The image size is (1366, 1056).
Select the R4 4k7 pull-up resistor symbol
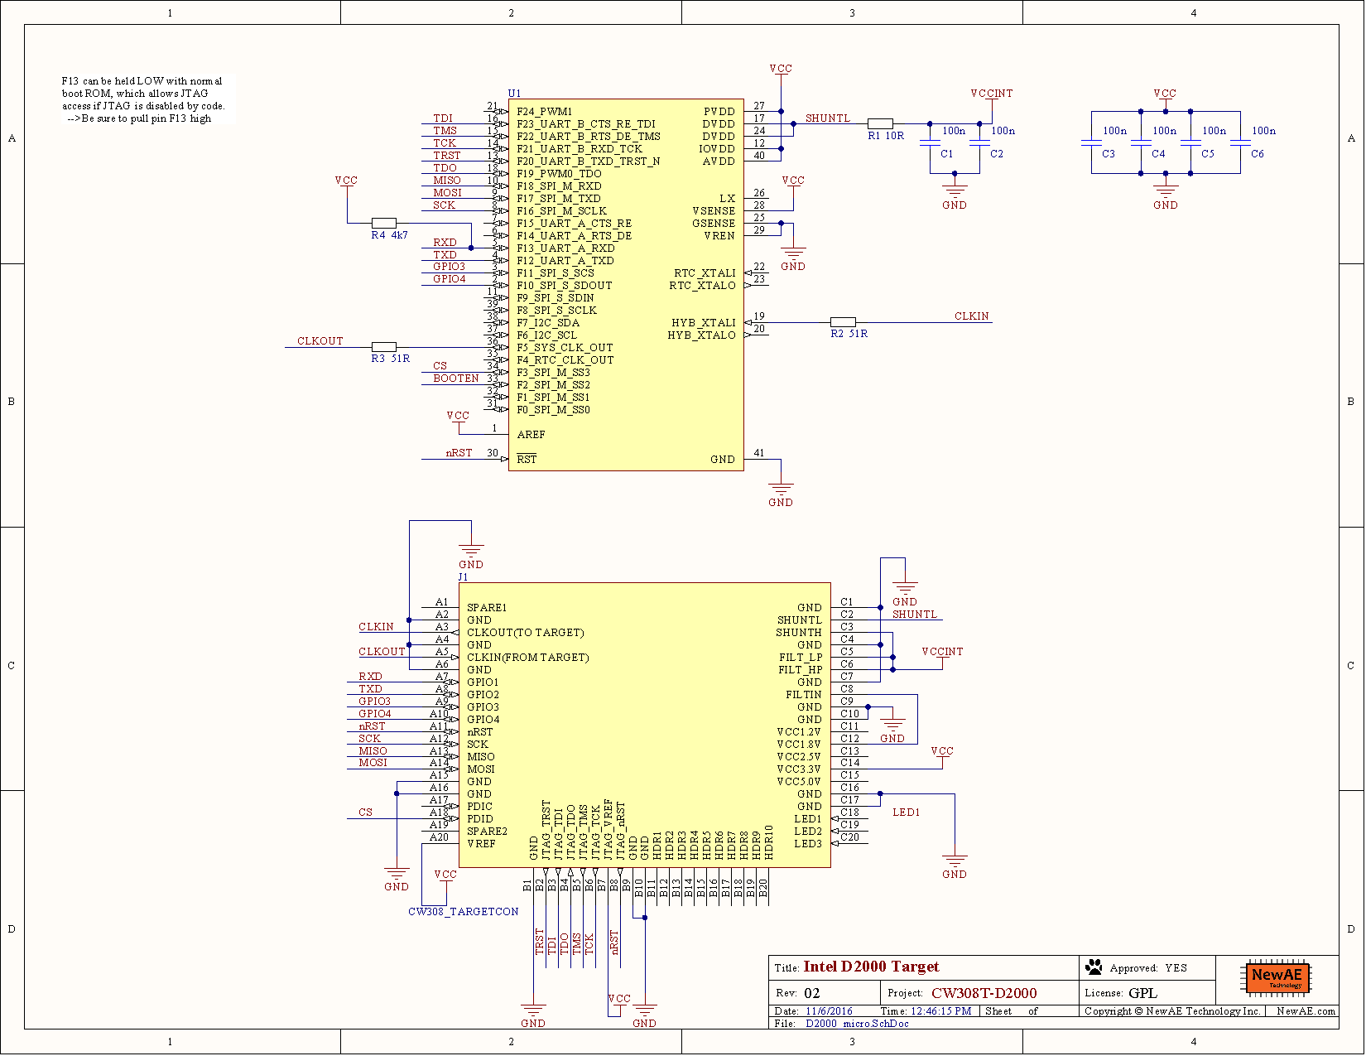pyautogui.click(x=383, y=223)
